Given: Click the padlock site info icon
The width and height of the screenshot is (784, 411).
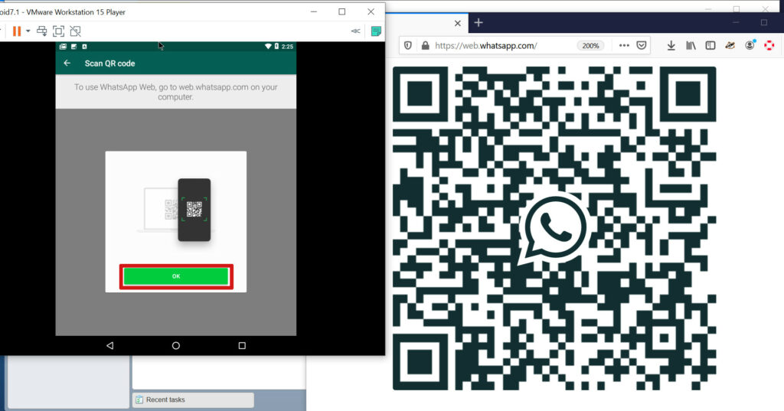Looking at the screenshot, I should 425,45.
